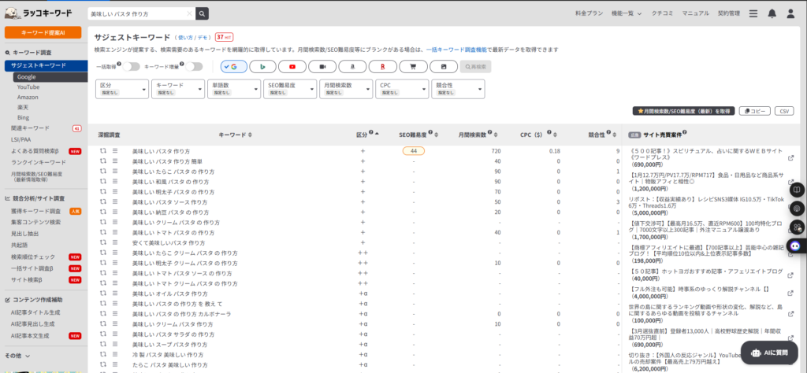Toggle the 一括取得 switch
Screen dimensions: 807x373
[x=130, y=67]
